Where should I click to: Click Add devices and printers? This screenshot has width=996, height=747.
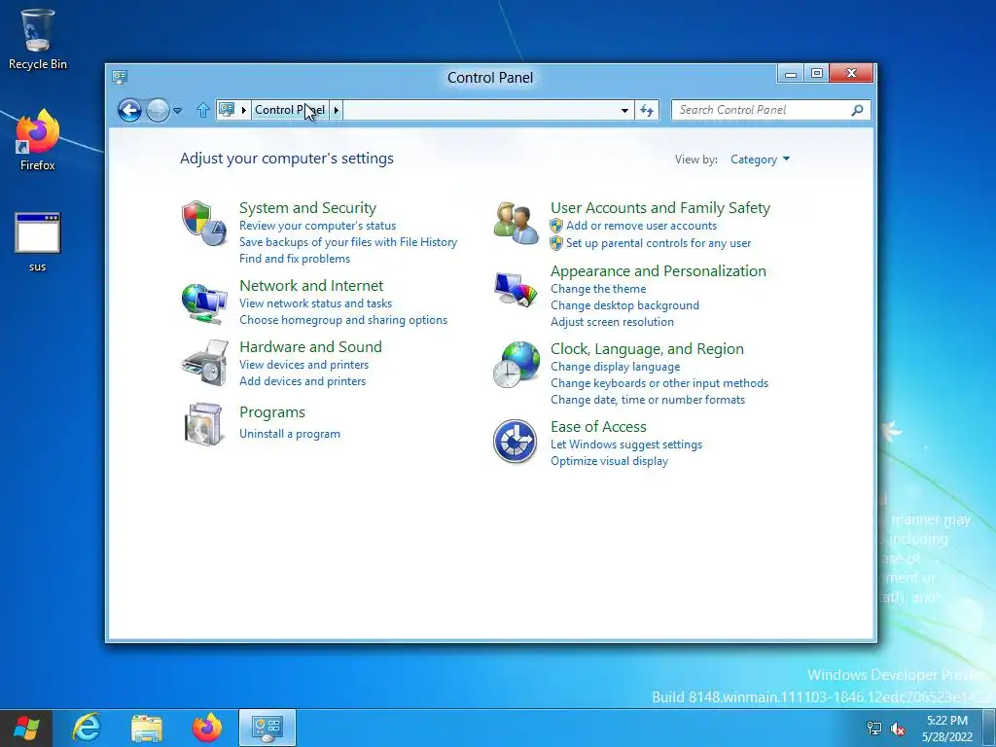[302, 381]
